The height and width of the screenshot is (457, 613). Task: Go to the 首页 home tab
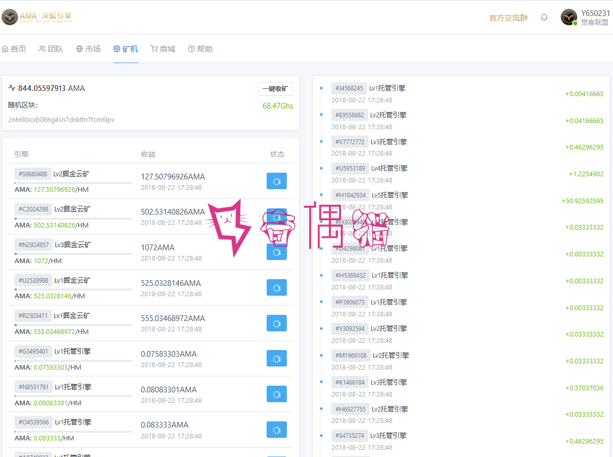pos(14,49)
